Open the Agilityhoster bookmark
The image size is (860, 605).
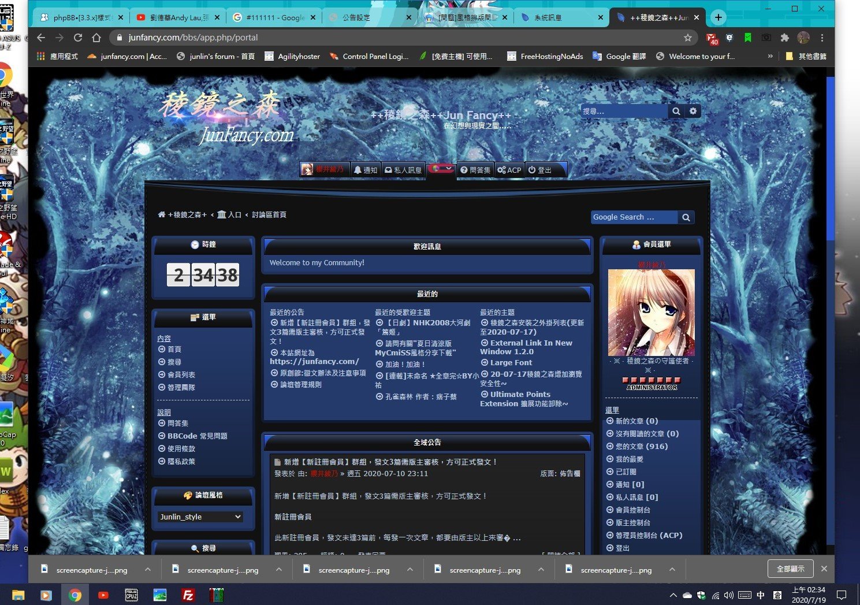coord(292,57)
